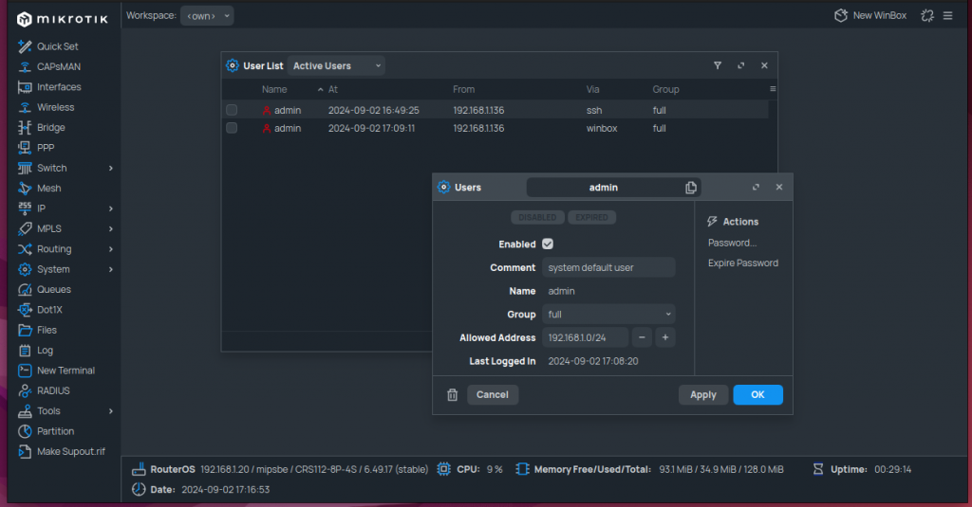Expand the Switch submenu
Image resolution: width=972 pixels, height=507 pixels.
(x=111, y=169)
